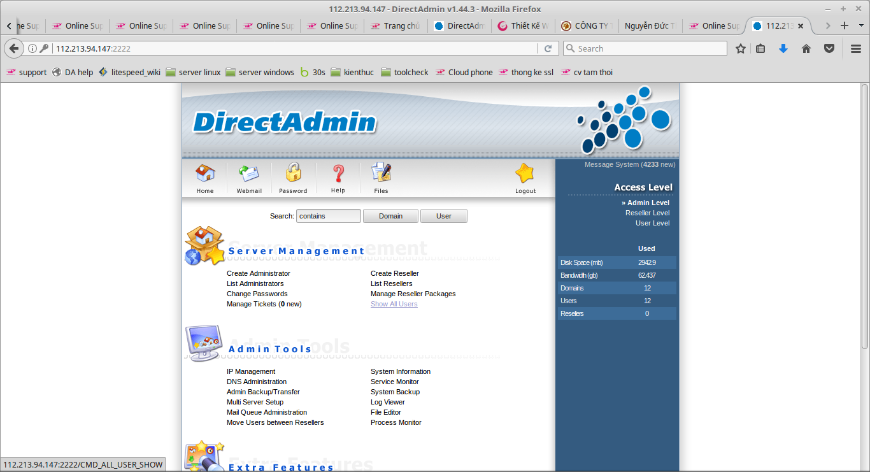This screenshot has height=472, width=870.
Task: Open the thong ke ssl bookmark
Action: point(527,72)
